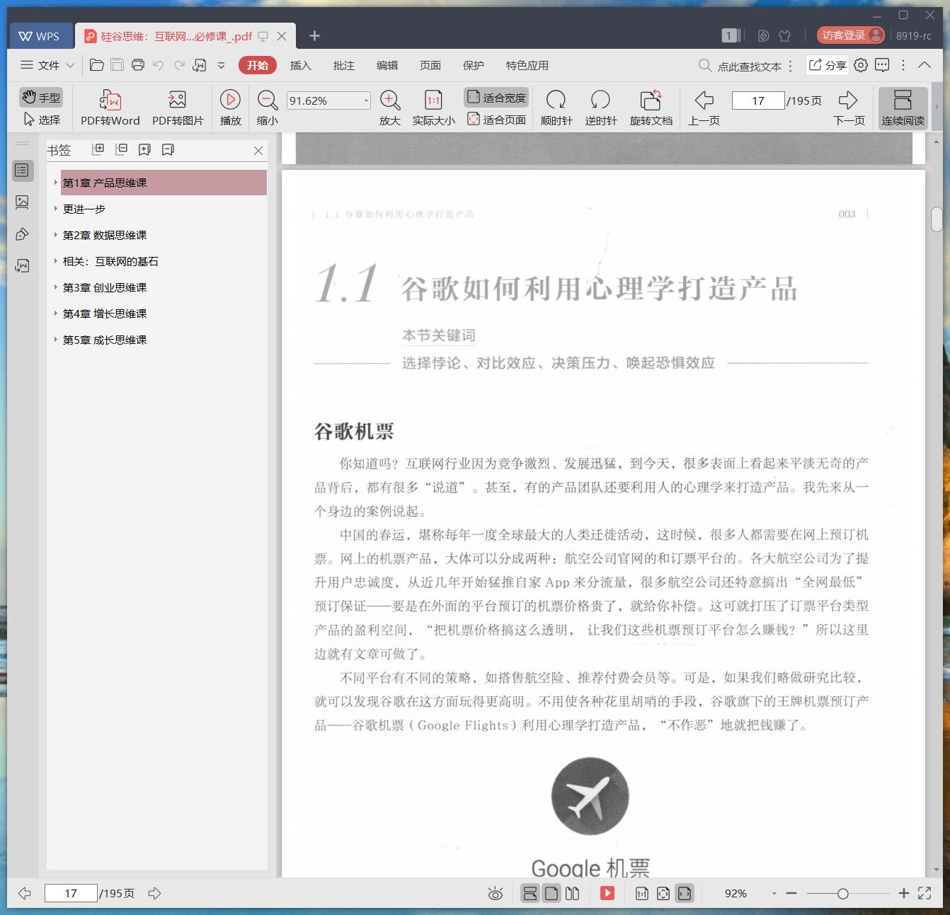Toggle 连续阅读 continuous reading mode
The image size is (950, 915).
[x=903, y=108]
